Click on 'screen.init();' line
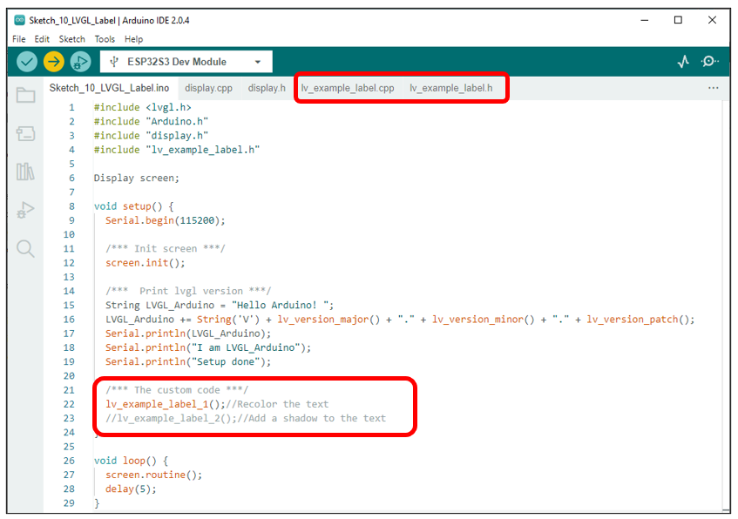 [145, 263]
